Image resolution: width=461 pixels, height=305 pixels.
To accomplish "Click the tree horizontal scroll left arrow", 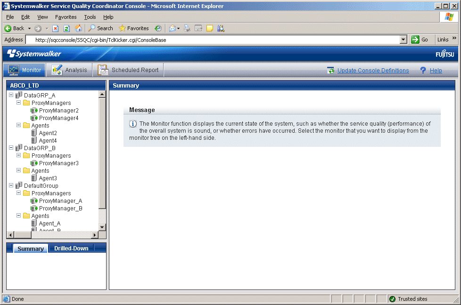I will point(10,235).
